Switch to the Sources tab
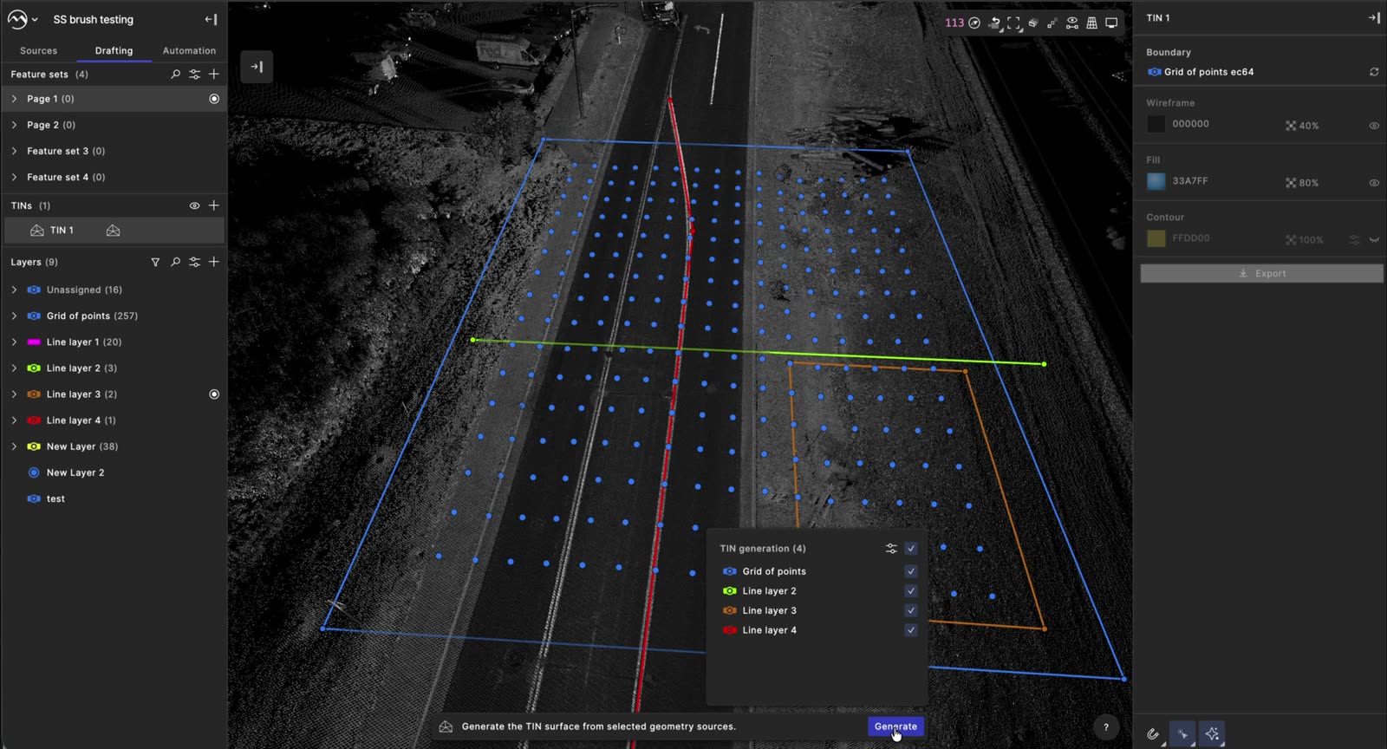The width and height of the screenshot is (1387, 749). pyautogui.click(x=39, y=51)
